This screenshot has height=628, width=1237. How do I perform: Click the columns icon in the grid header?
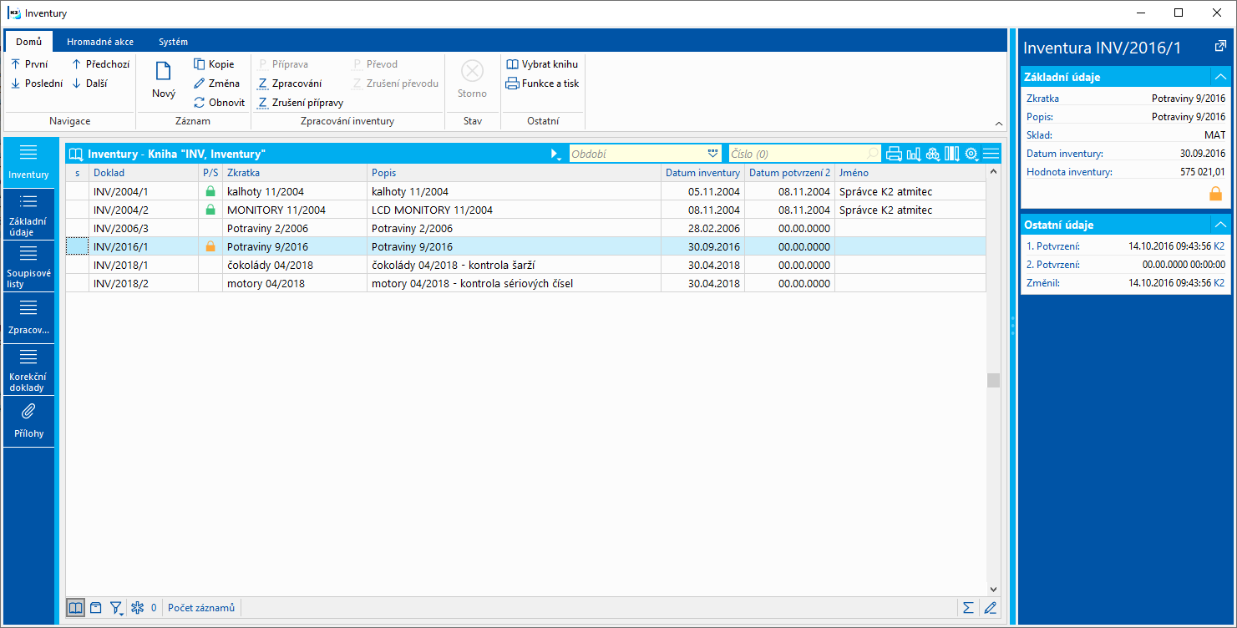tap(952, 154)
